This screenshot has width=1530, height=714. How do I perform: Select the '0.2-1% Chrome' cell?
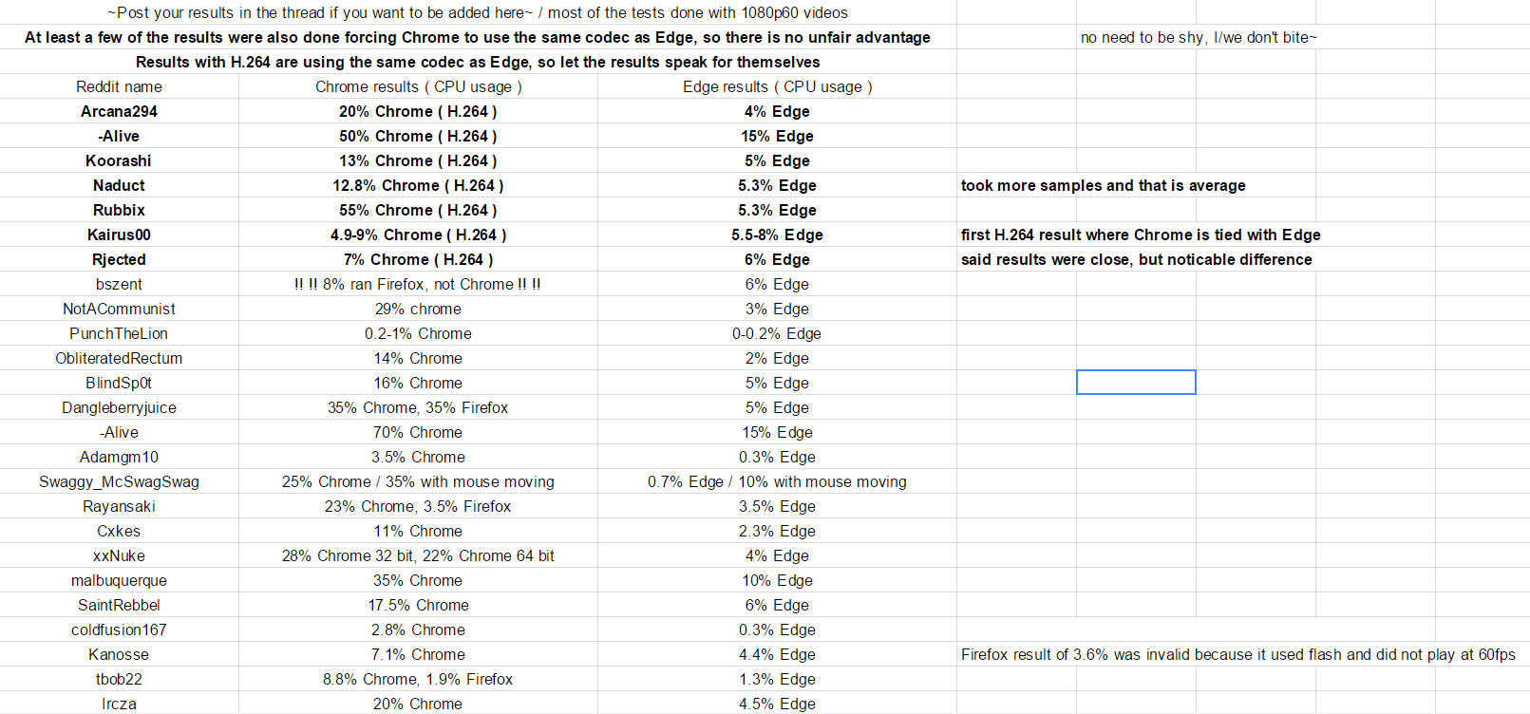[418, 333]
